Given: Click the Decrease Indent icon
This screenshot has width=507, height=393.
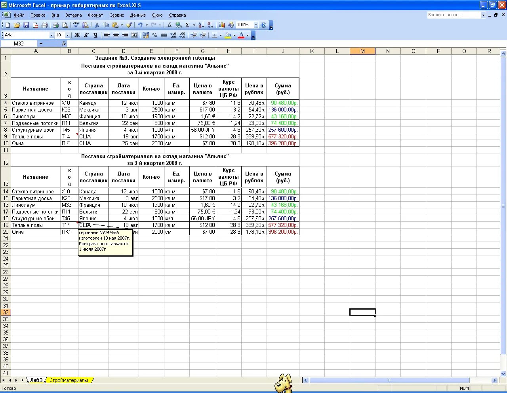Looking at the screenshot, I should [x=194, y=35].
